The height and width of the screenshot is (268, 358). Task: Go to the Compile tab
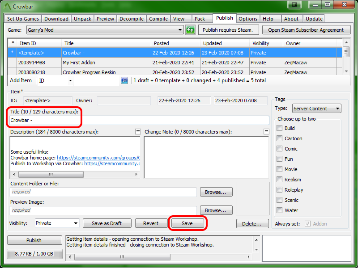[158, 19]
